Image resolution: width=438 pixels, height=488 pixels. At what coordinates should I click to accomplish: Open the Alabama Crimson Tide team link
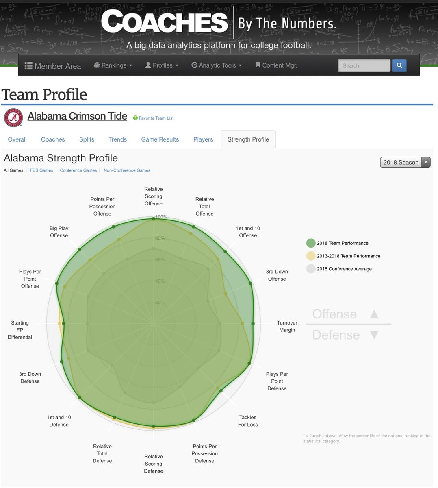click(77, 116)
